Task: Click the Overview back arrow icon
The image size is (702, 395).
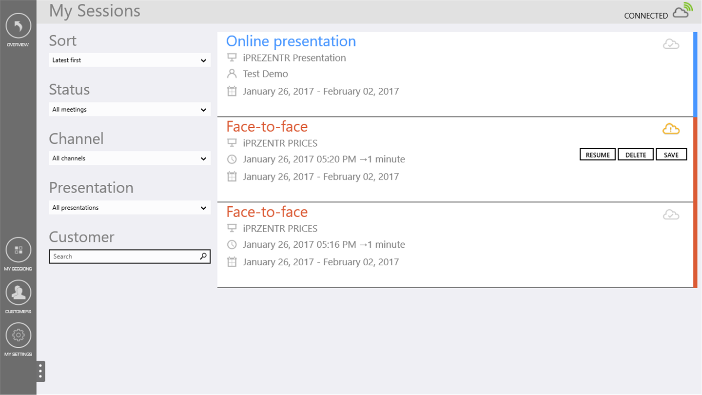Action: coord(18,26)
